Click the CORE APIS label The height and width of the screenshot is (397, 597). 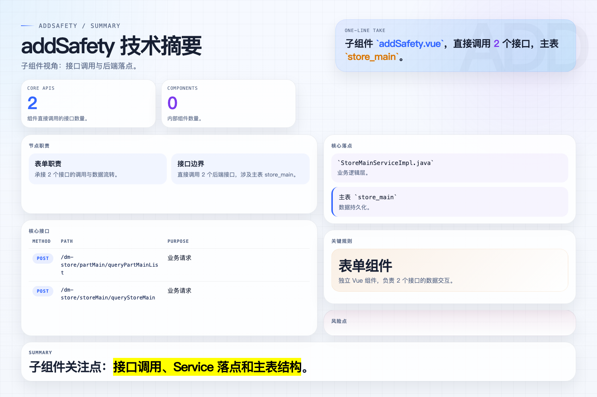coord(41,88)
